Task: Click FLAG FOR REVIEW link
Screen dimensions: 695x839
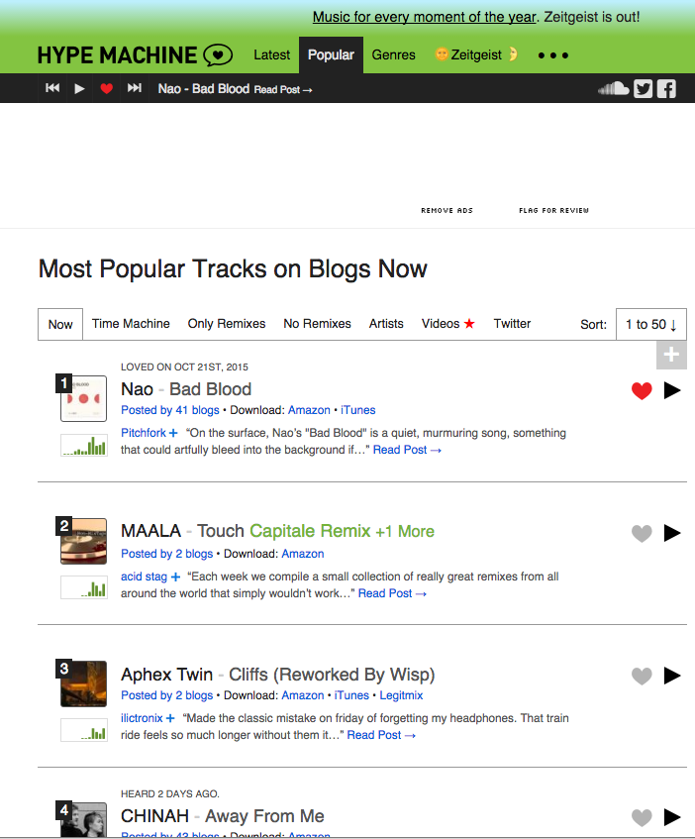Action: (x=553, y=210)
